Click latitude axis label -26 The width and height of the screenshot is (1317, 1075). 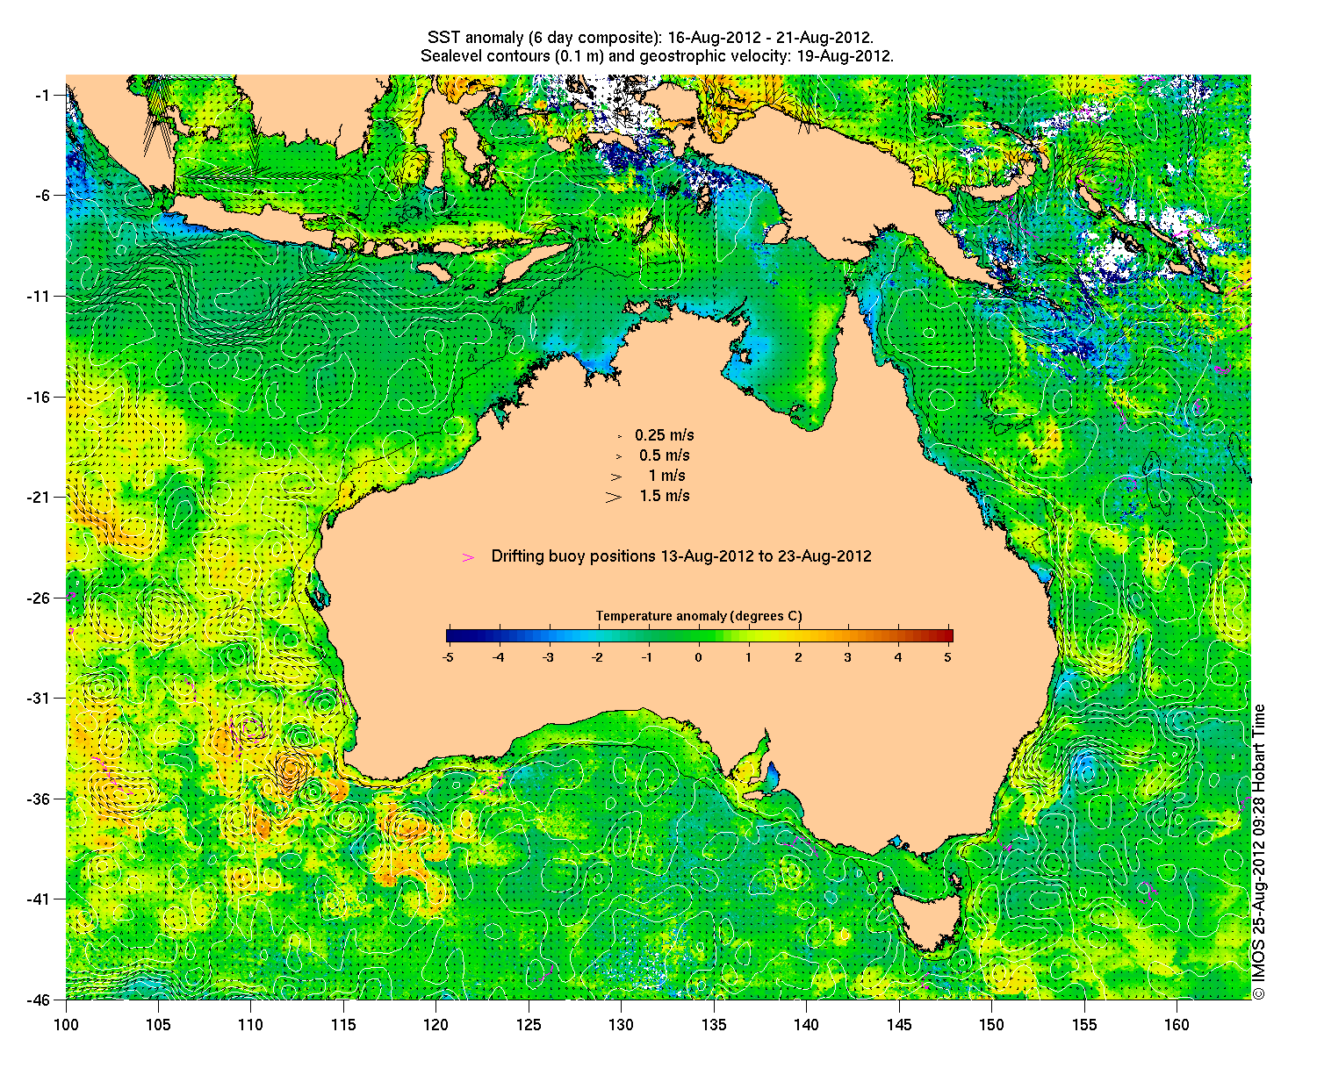pos(39,598)
